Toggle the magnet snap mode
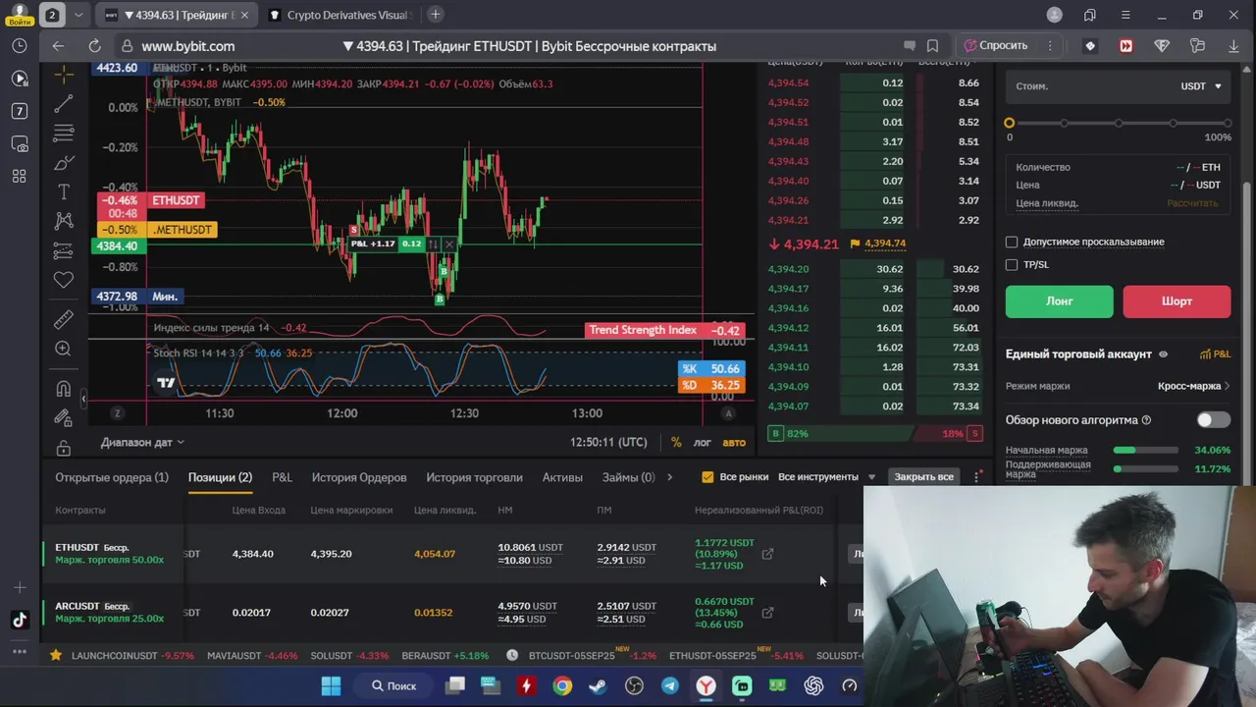Screen dimensions: 1256x707 click(64, 388)
